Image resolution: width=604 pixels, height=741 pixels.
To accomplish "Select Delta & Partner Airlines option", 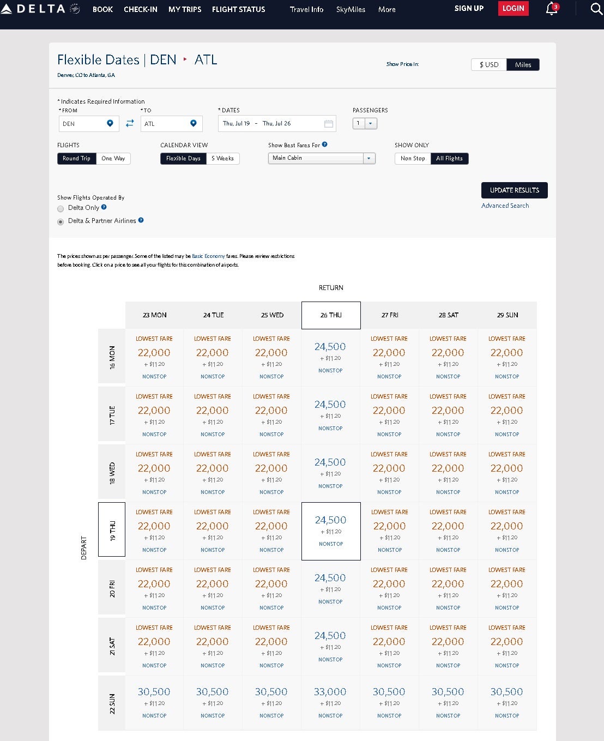I will pyautogui.click(x=61, y=222).
